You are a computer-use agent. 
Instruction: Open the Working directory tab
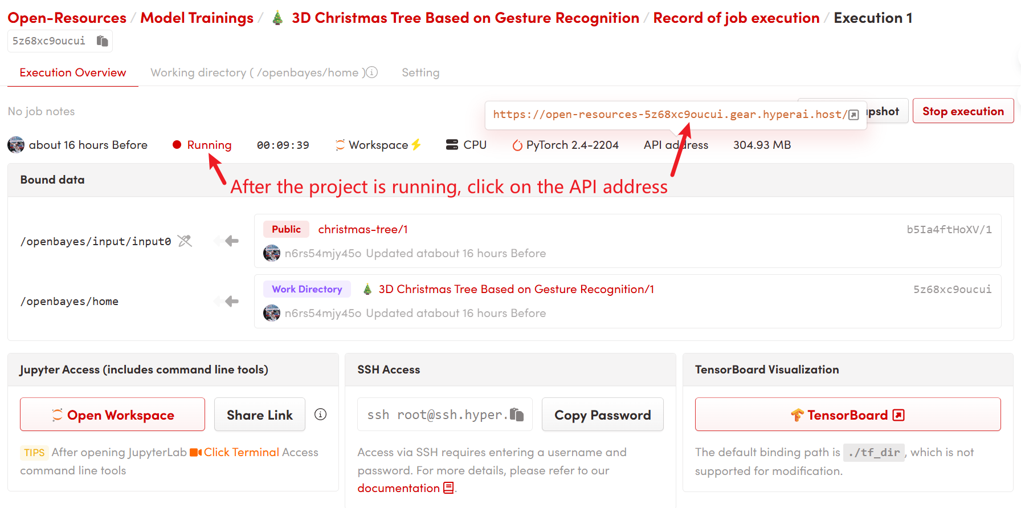coord(255,72)
